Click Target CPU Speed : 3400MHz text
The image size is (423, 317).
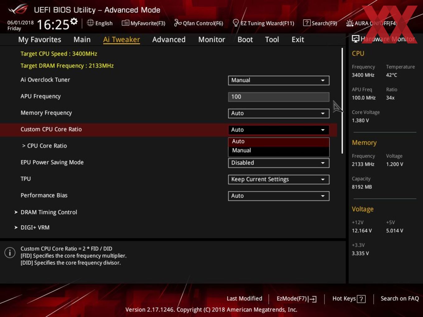59,54
